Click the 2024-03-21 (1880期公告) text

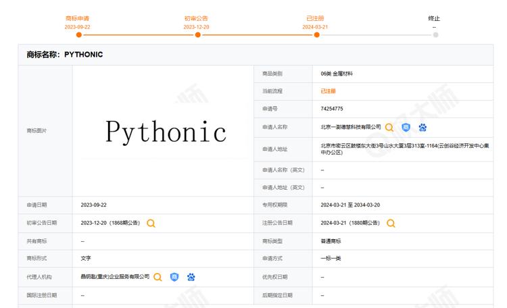point(350,223)
